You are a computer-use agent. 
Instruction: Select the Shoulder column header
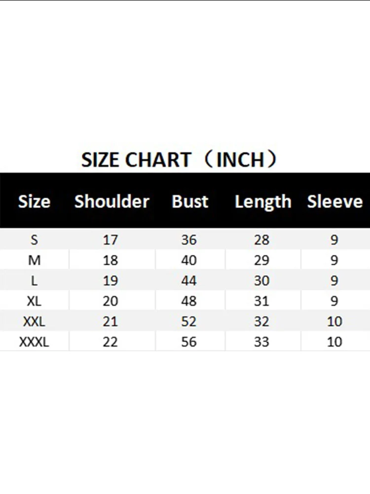coord(111,202)
